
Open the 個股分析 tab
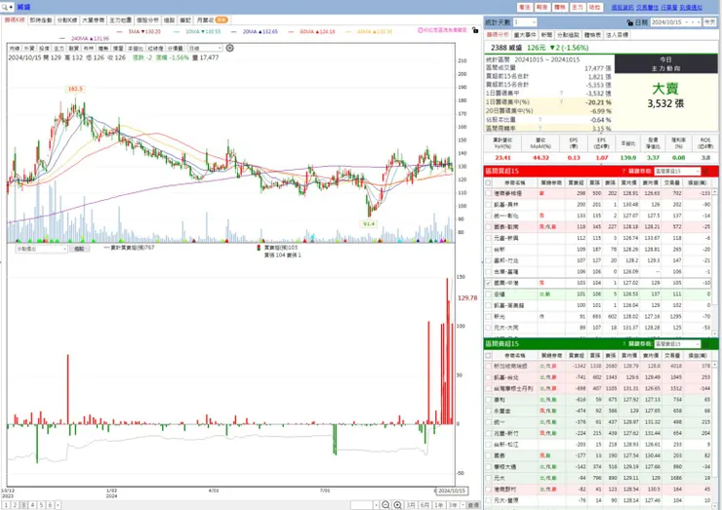(147, 20)
